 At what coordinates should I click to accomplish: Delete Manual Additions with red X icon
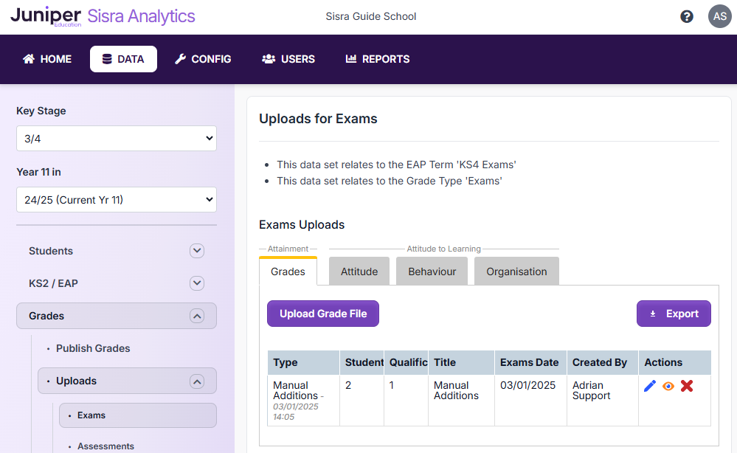(x=687, y=386)
